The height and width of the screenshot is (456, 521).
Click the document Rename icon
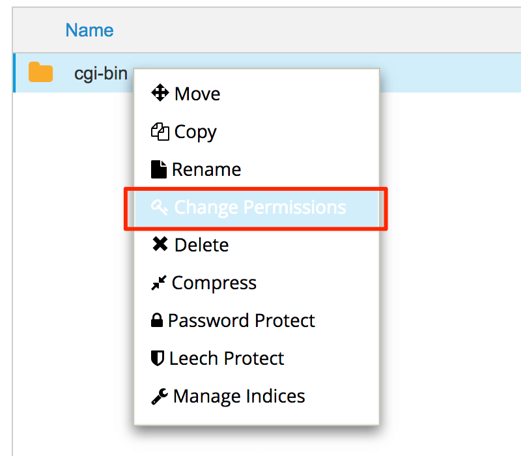(x=158, y=170)
